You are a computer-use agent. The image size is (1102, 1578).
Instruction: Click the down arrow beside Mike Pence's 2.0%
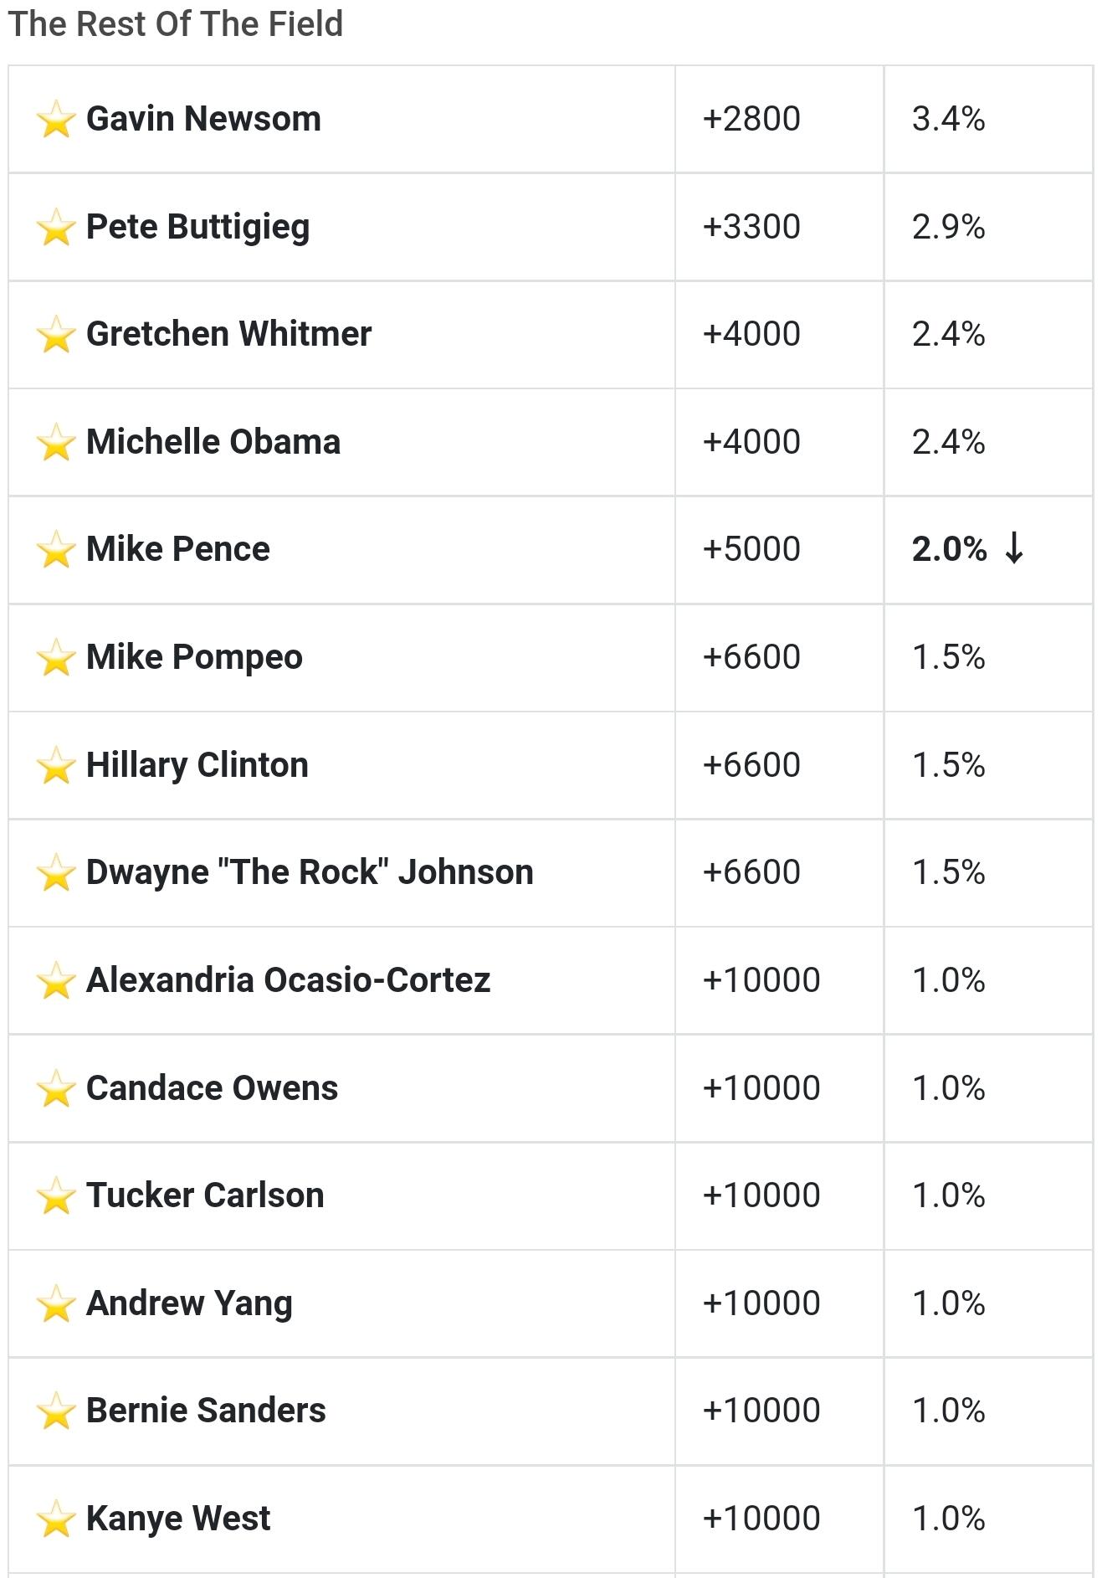point(1014,548)
